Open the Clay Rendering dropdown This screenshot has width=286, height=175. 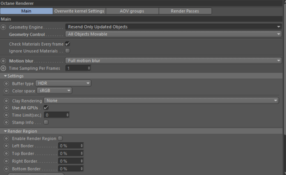[x=161, y=100]
